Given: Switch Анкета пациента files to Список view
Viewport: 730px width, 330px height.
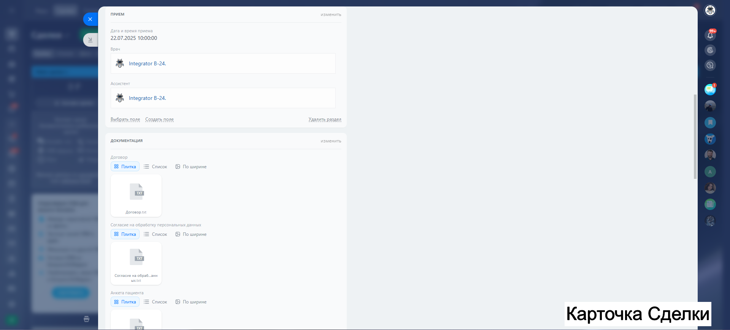Looking at the screenshot, I should [156, 302].
